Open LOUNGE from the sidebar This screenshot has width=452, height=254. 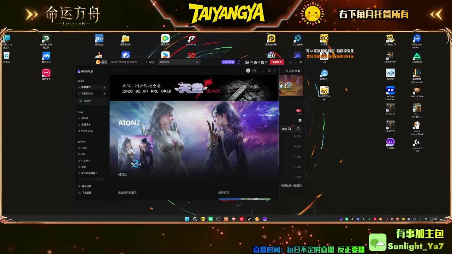(86, 161)
